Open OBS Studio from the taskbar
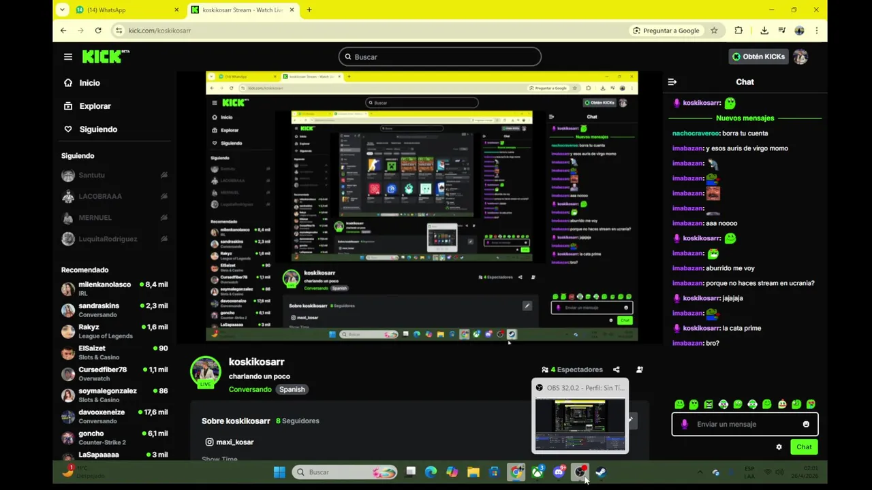Screen dimensions: 872x490 580,472
